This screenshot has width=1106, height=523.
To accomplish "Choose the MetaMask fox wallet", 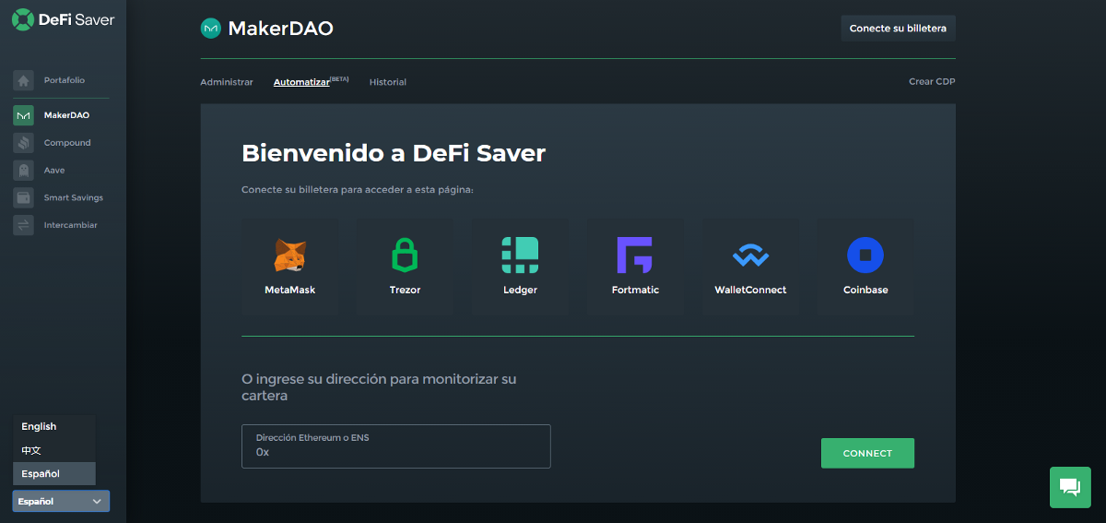I will point(290,267).
